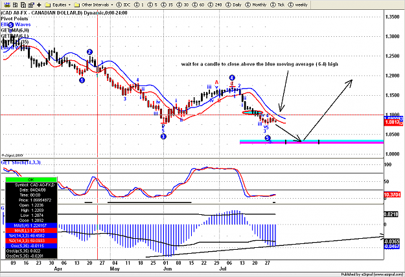The height and width of the screenshot is (277, 405).
Task: Switch to Monthly interval
Action: tap(256, 5)
